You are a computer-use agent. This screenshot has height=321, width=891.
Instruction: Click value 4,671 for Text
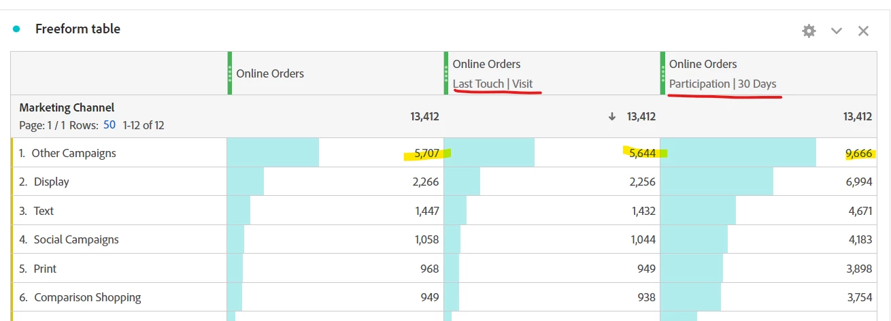point(860,211)
